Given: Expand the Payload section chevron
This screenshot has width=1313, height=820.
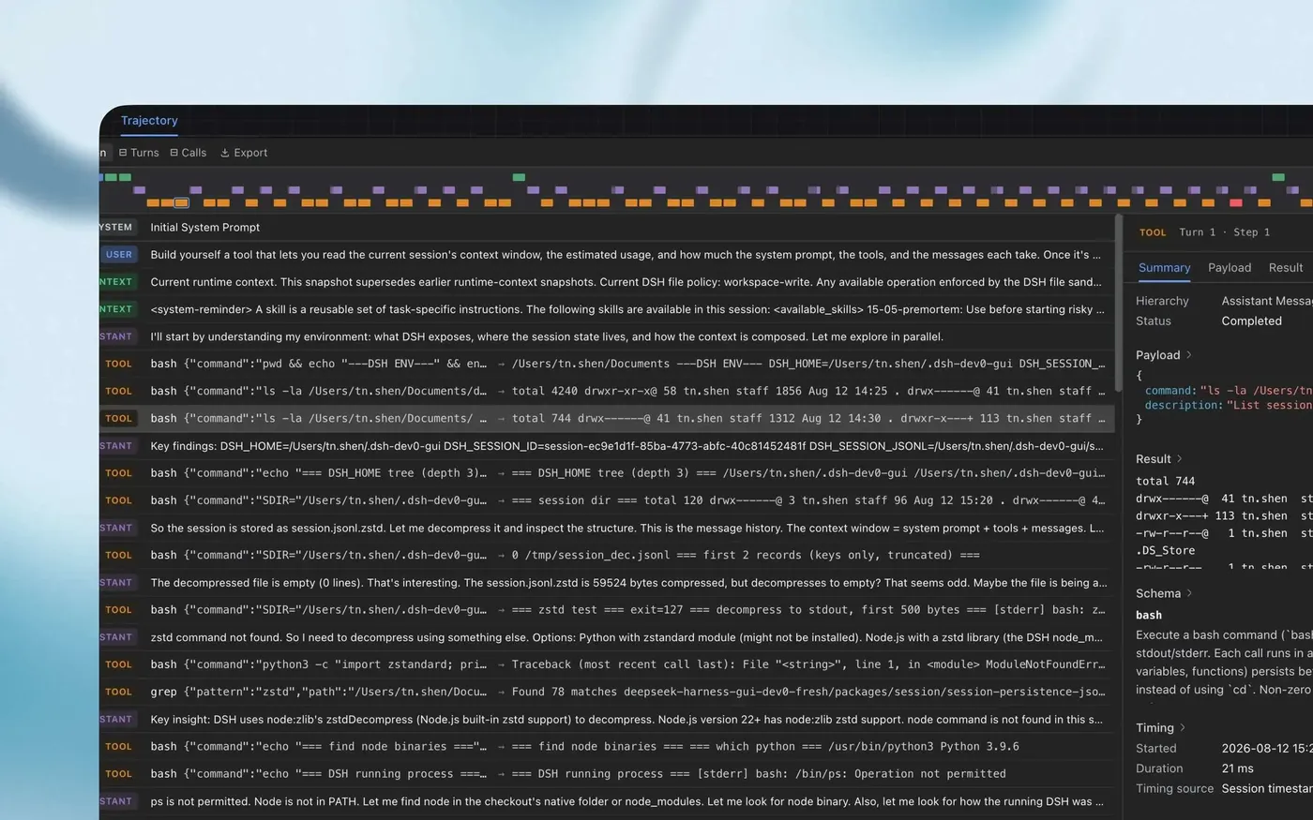Looking at the screenshot, I should [x=1189, y=355].
